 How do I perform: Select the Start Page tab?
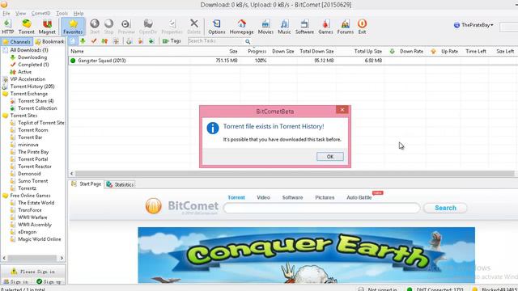point(87,183)
